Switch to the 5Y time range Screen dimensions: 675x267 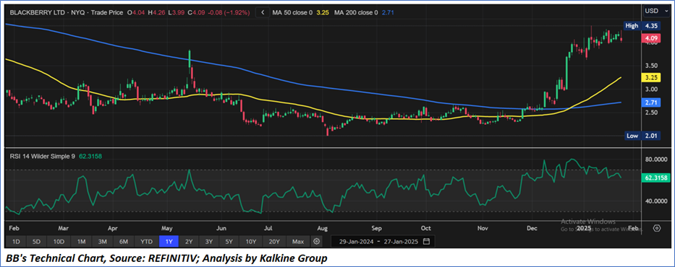tap(229, 242)
